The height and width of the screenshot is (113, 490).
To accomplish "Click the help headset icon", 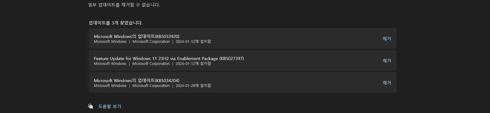I will [x=90, y=106].
